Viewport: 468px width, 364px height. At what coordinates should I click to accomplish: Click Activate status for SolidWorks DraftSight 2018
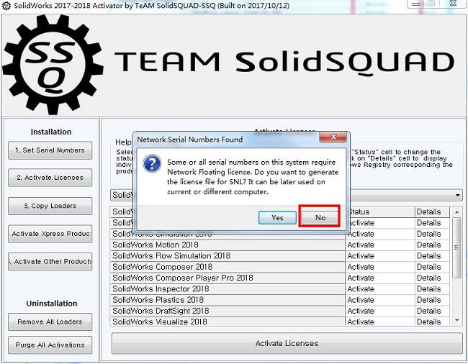[x=380, y=311]
